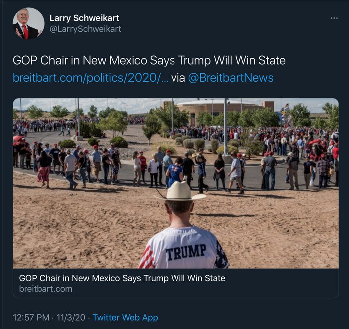Click the cowboy hat in preview photo
This screenshot has height=329, width=349.
pyautogui.click(x=180, y=191)
